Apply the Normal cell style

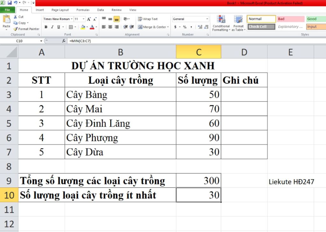(261, 19)
